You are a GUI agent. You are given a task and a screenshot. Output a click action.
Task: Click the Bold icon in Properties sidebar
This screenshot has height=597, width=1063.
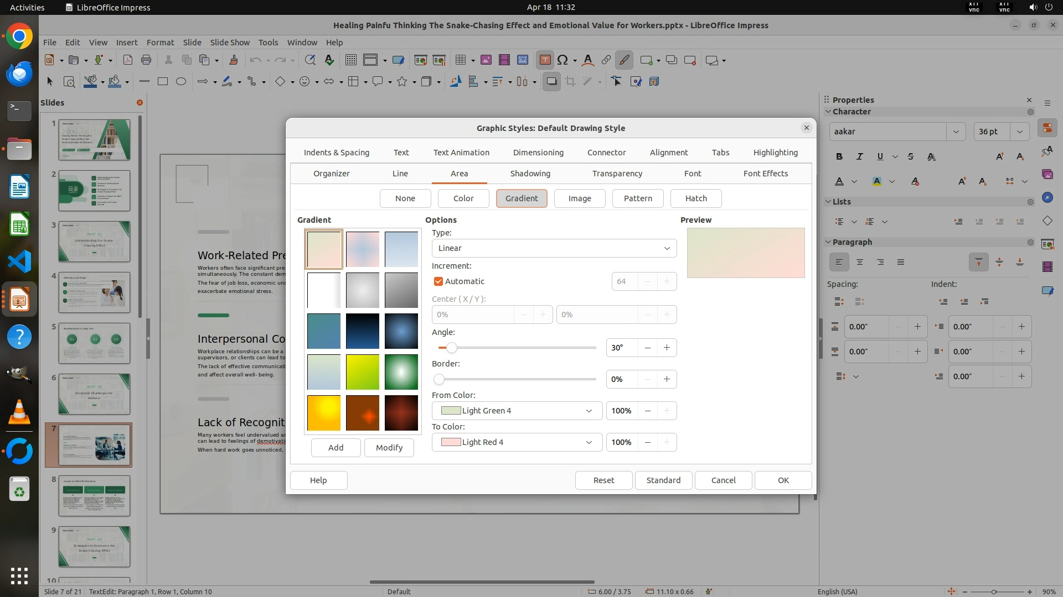point(839,156)
